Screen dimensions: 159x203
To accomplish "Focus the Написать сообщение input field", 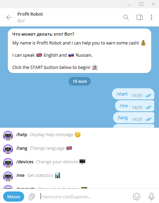I will tap(85, 197).
